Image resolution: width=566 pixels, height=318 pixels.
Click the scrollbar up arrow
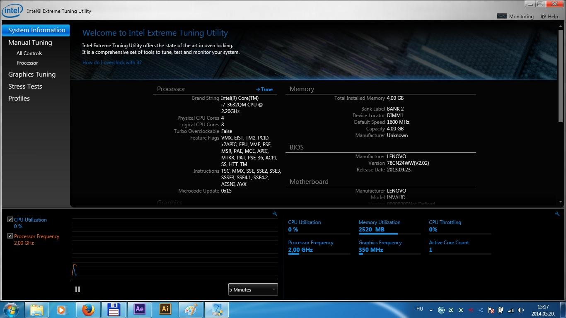tap(561, 26)
